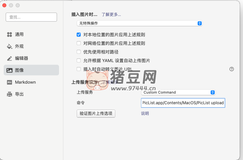Toggle 允许根据 YAML 设置自动上传图片 checkbox
Image resolution: width=243 pixels, height=160 pixels.
[79, 60]
